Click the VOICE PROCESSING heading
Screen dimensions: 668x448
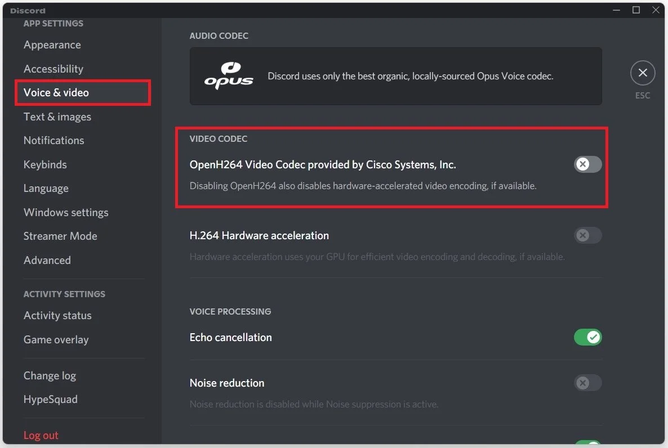pos(230,312)
